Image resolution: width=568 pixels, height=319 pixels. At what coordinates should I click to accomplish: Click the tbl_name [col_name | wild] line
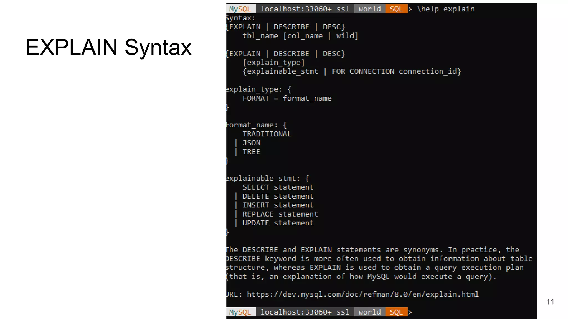pyautogui.click(x=300, y=36)
